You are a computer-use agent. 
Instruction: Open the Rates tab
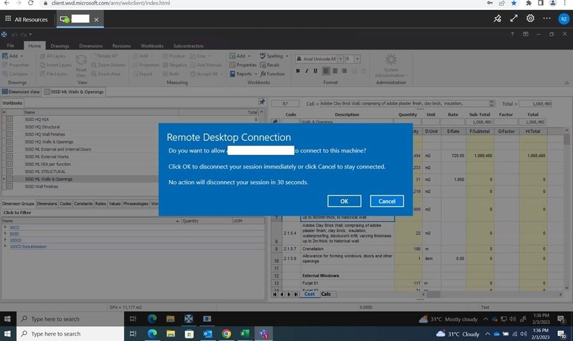tap(100, 203)
